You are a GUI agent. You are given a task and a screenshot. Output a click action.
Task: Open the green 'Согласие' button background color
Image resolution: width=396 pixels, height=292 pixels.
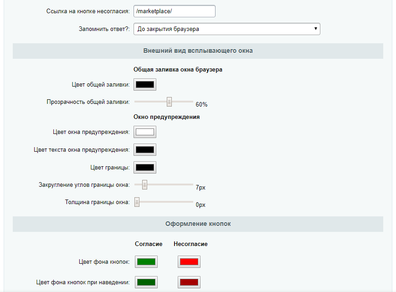click(146, 261)
